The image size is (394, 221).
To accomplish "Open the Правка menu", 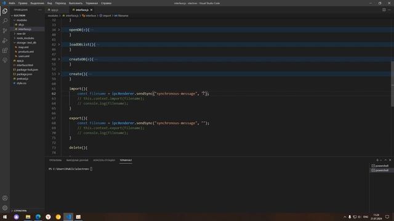I will pyautogui.click(x=23, y=3).
